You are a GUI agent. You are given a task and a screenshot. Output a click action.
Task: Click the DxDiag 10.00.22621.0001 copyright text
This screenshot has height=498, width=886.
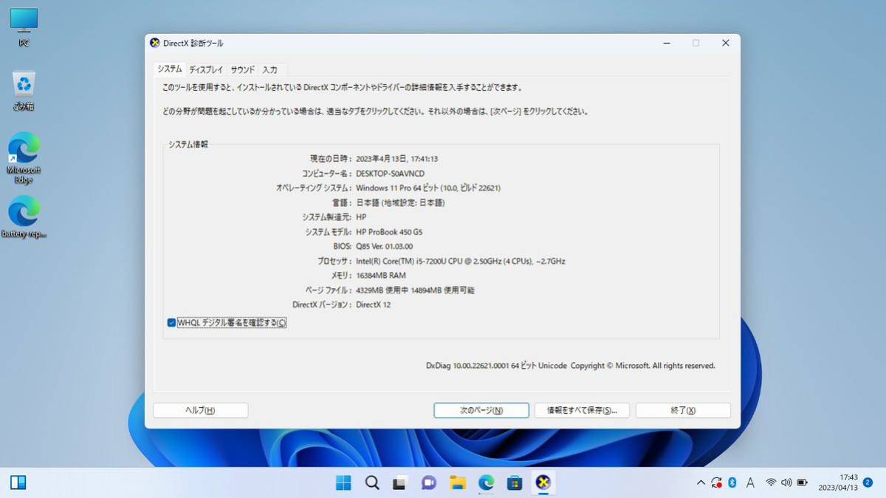[x=571, y=366]
